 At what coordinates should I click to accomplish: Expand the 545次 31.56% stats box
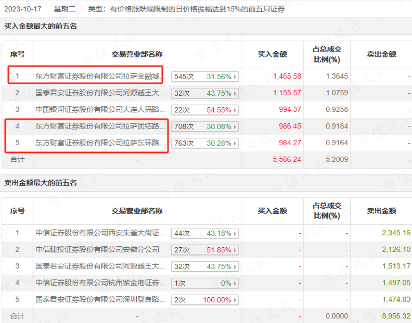[x=205, y=76]
